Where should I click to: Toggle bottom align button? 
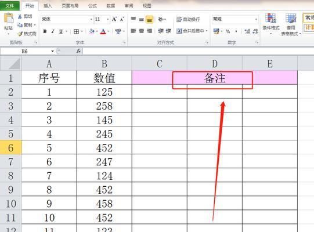tap(150, 20)
